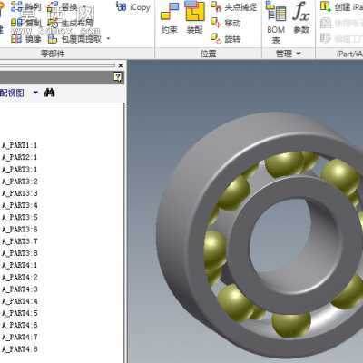
Task: Select A_PART4:6 in the browser tree
Action: [x=19, y=325]
